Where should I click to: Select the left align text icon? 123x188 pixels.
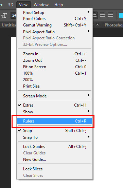95,15
